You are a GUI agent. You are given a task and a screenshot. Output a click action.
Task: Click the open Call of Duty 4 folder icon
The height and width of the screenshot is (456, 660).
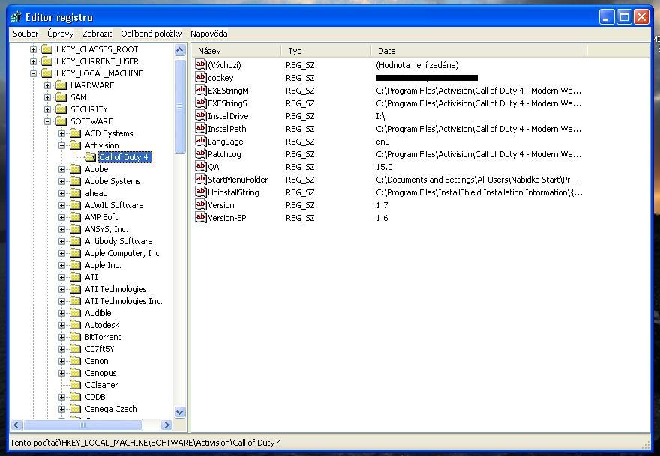click(90, 157)
